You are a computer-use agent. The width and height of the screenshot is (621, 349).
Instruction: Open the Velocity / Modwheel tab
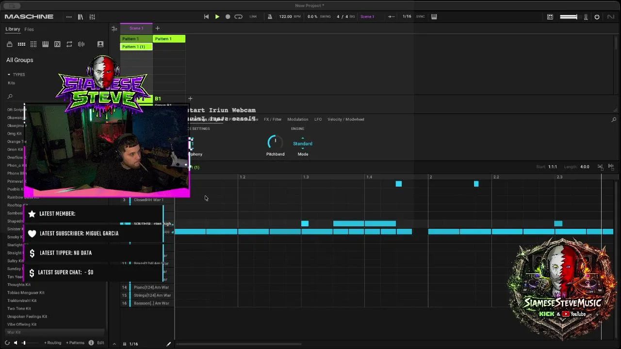(x=345, y=119)
